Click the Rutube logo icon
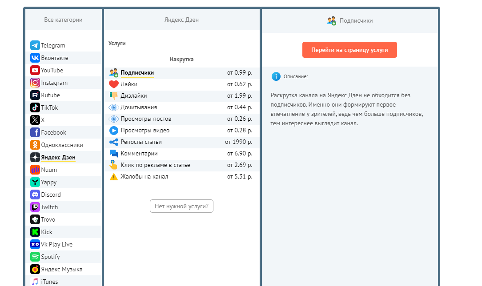The height and width of the screenshot is (286, 482). pos(35,95)
